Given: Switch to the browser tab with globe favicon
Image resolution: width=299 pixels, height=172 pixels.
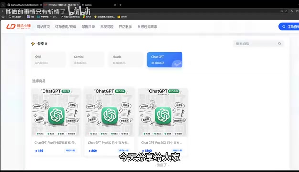Looking at the screenshot, I should tap(24, 5).
